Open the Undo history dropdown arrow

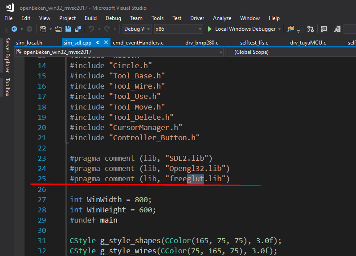(99, 29)
